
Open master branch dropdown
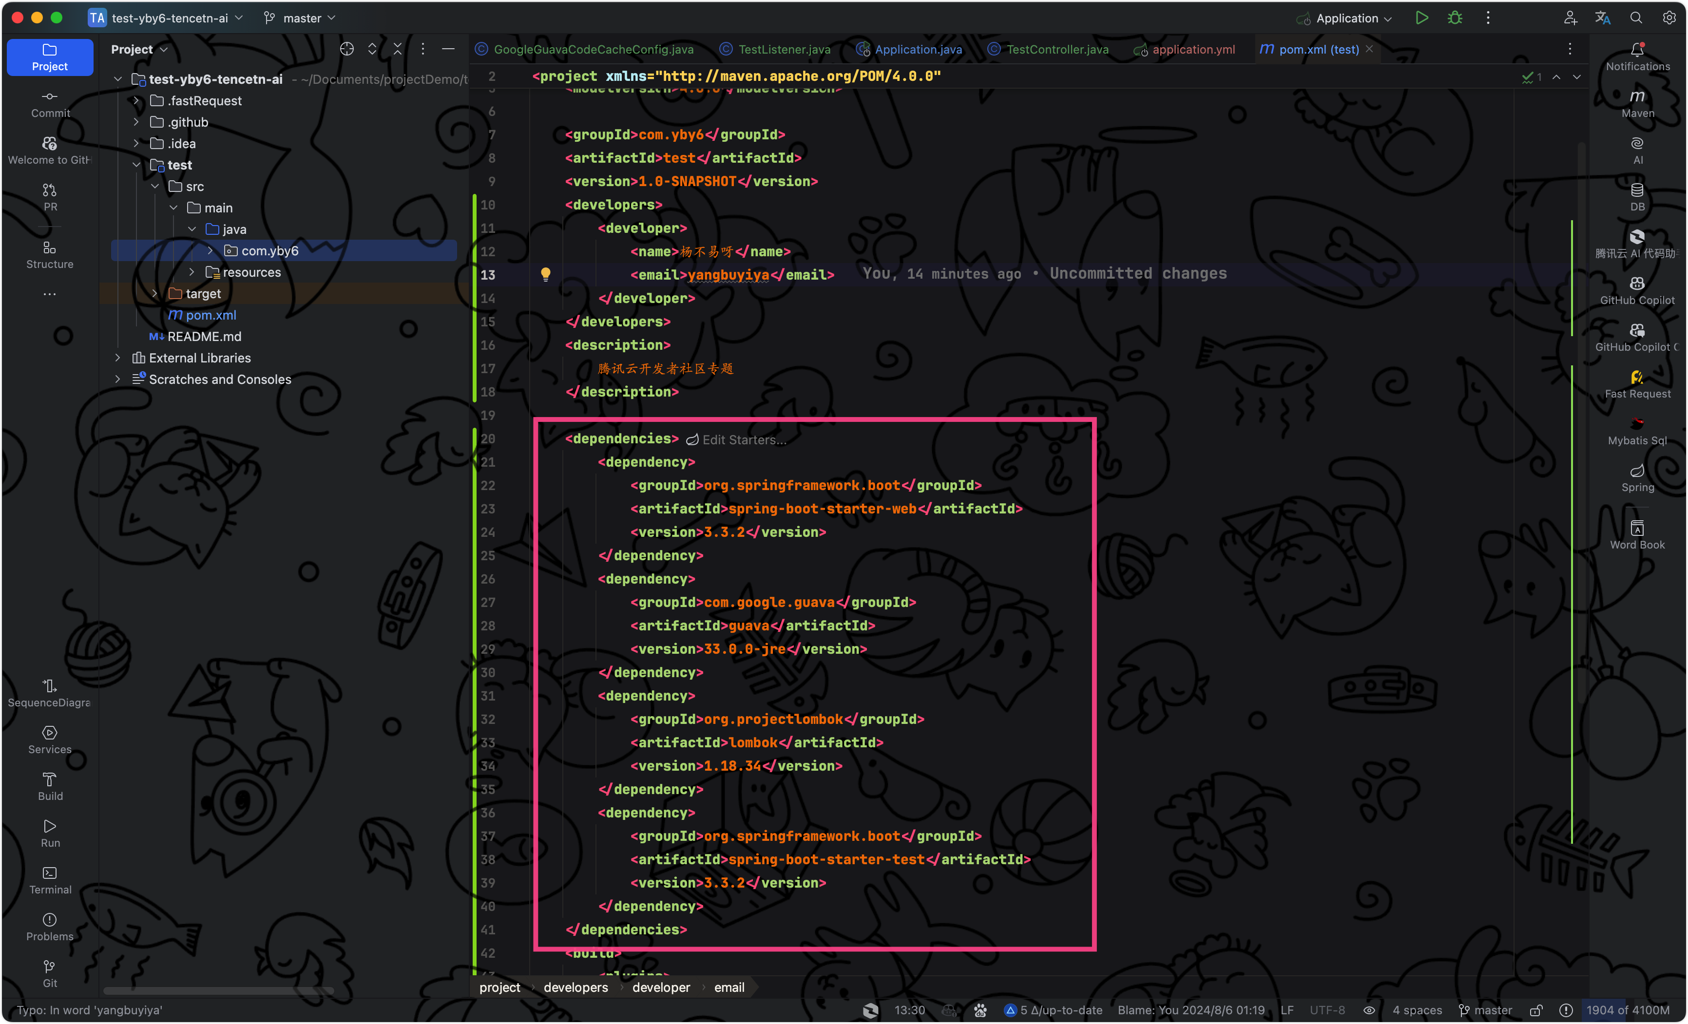(300, 18)
